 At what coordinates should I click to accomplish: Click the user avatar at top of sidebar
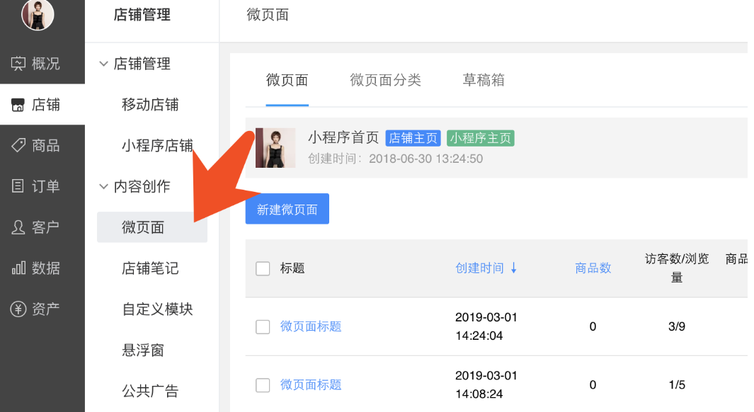click(x=38, y=14)
